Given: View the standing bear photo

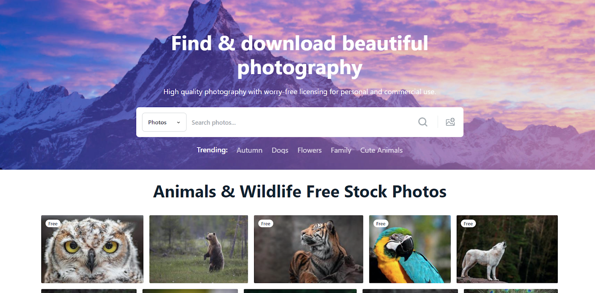Looking at the screenshot, I should 199,249.
